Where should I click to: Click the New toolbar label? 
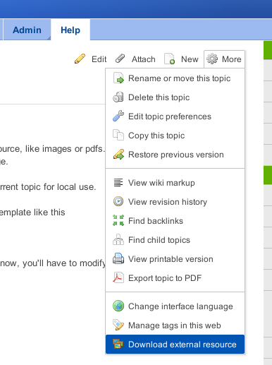click(x=190, y=59)
